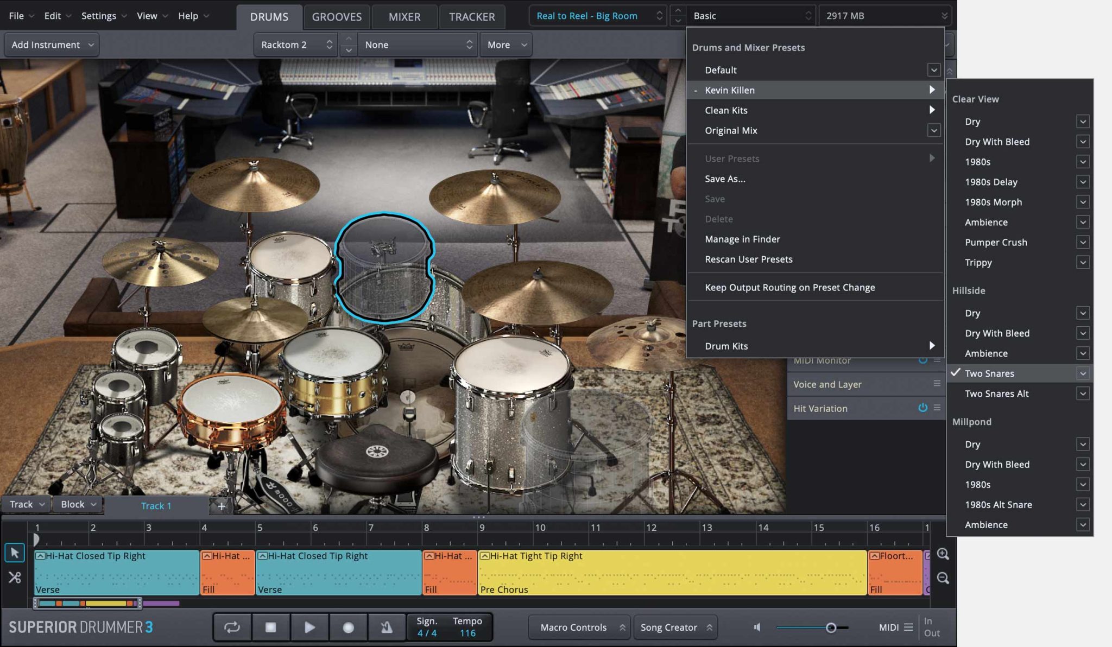Image resolution: width=1112 pixels, height=647 pixels.
Task: Expand Pumper Crush preset dropdown arrow
Action: coord(1083,242)
